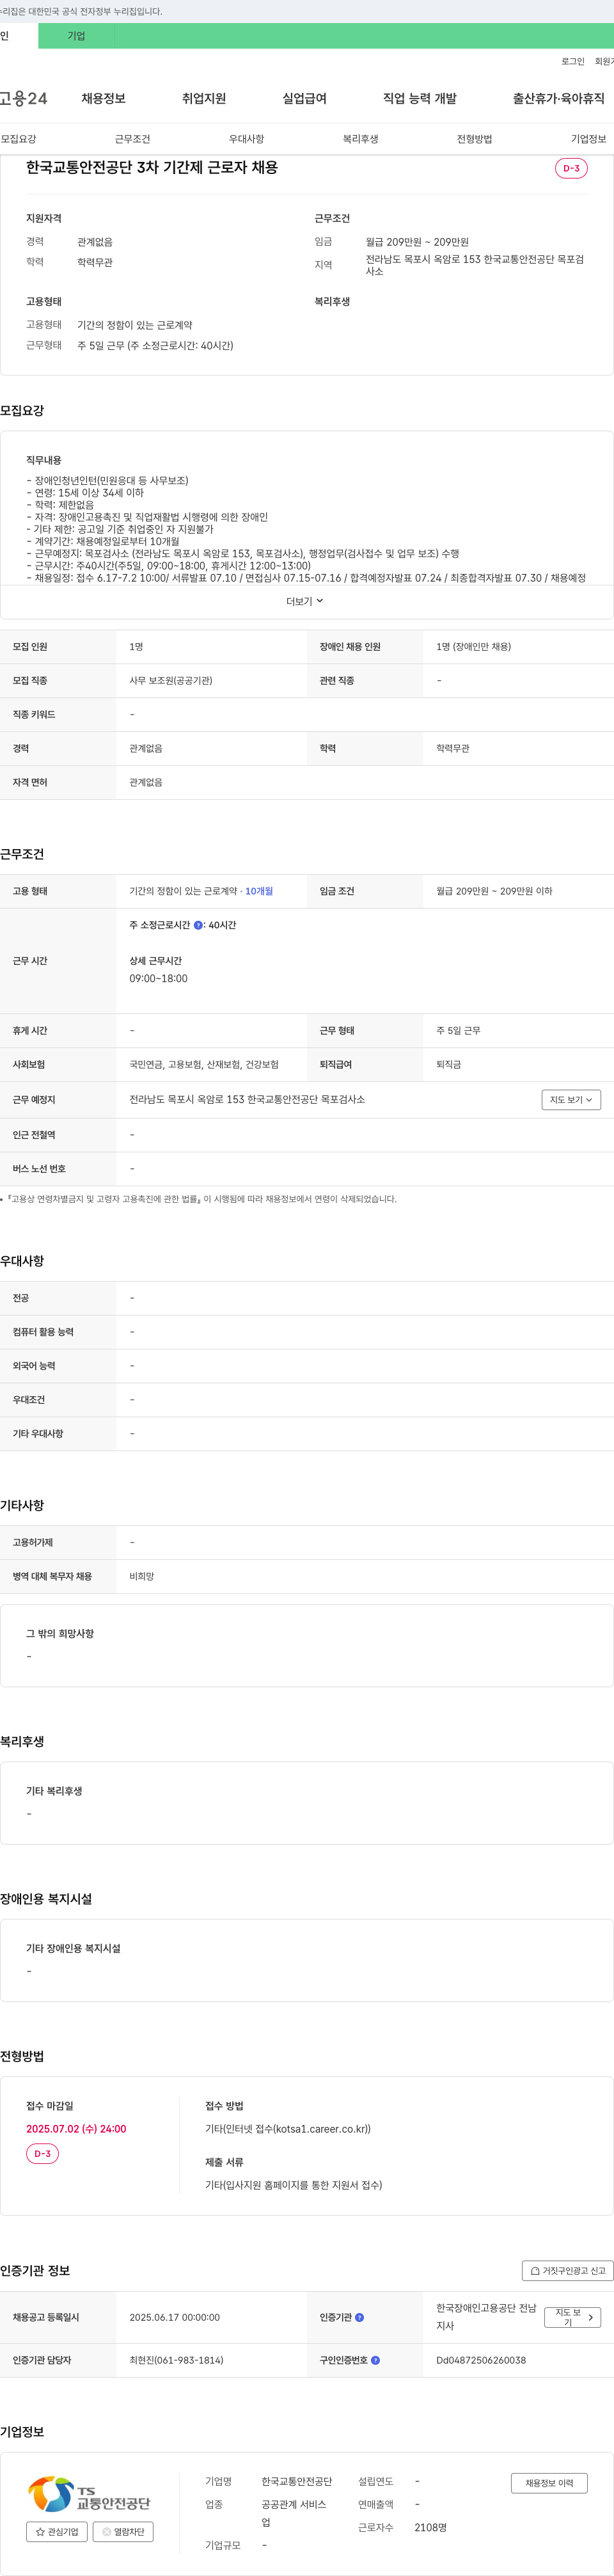Click the 로그인 link
The image size is (614, 2576).
tap(572, 62)
